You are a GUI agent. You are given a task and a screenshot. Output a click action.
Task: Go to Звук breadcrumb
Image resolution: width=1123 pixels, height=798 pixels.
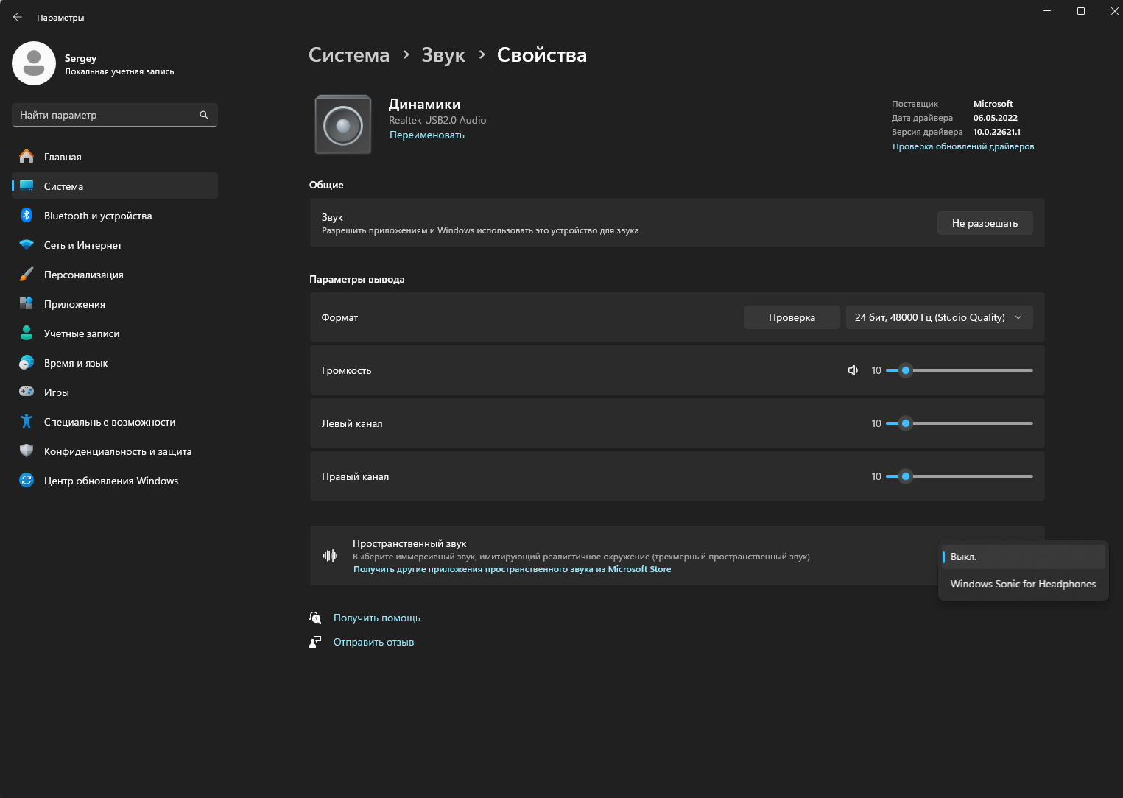coord(443,55)
